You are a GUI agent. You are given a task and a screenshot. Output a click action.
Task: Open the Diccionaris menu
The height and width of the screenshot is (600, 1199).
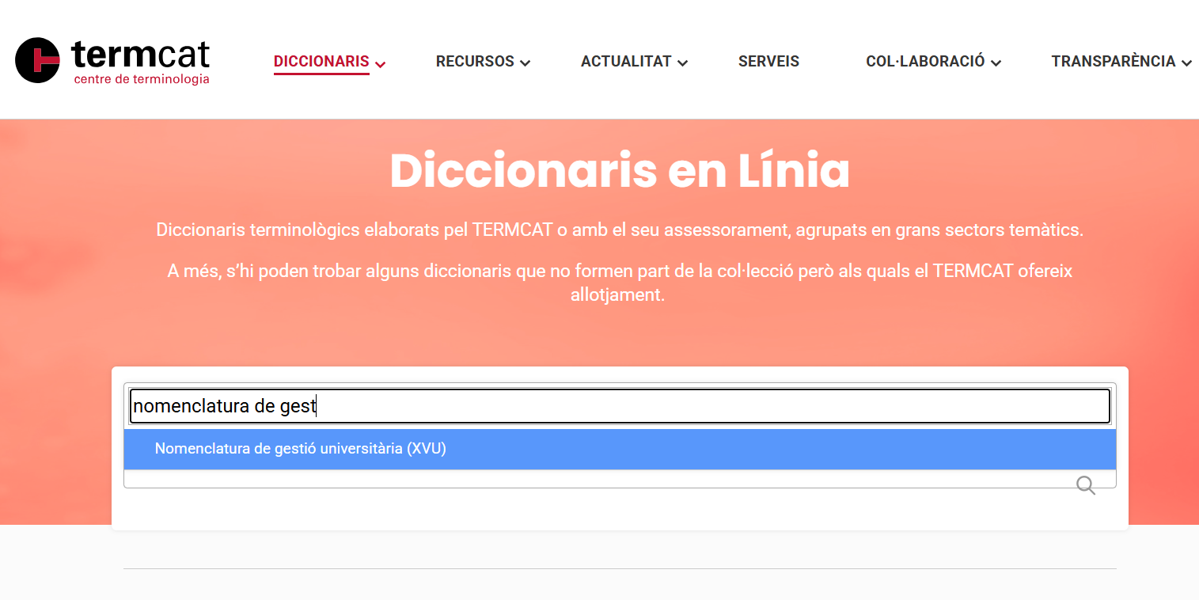click(x=321, y=62)
